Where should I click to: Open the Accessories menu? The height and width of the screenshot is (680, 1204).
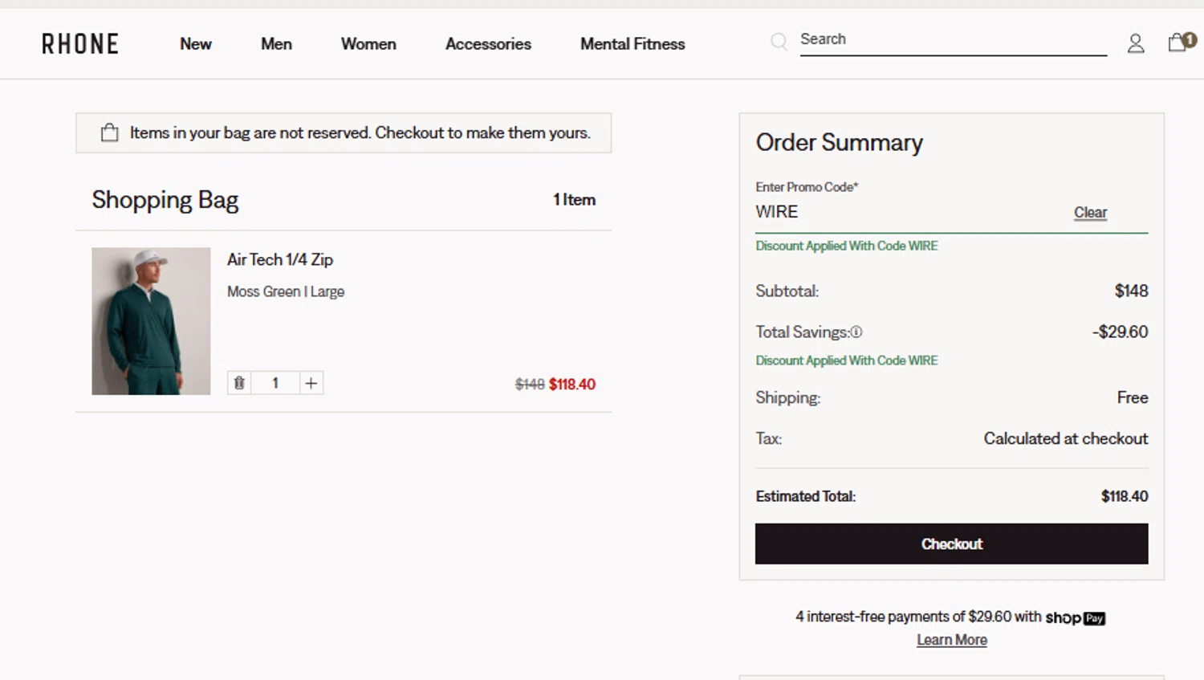coord(488,44)
